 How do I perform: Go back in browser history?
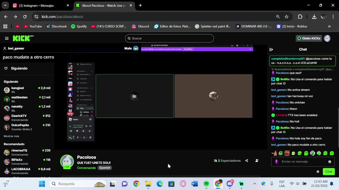(6, 17)
